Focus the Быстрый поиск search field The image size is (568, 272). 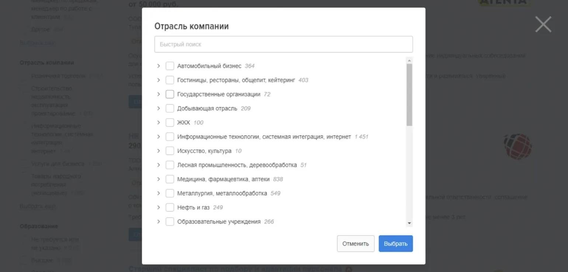pos(283,44)
